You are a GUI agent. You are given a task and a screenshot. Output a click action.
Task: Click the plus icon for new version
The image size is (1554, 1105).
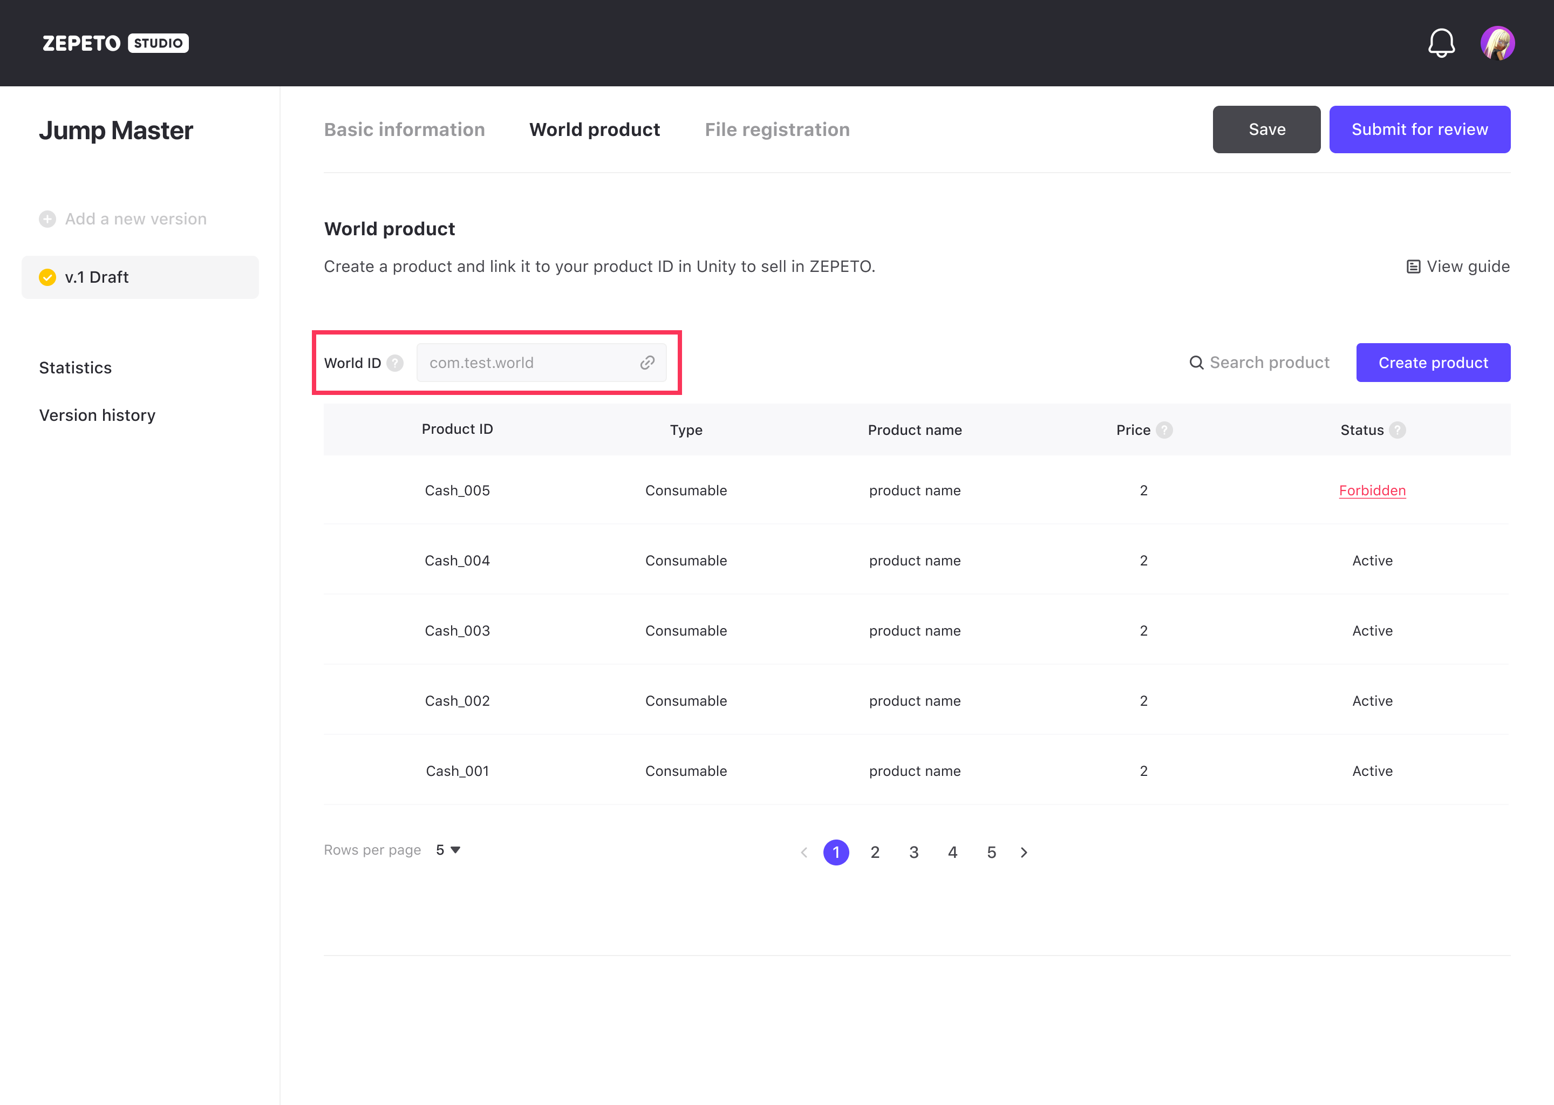point(47,219)
